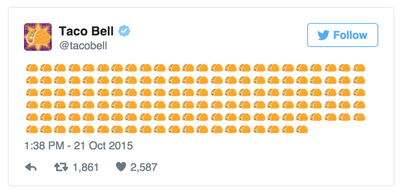Click the last taco emoji in bottom row
The width and height of the screenshot is (403, 194).
point(302,129)
